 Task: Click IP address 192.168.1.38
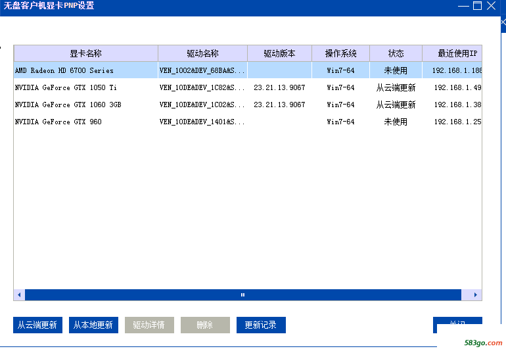[x=457, y=105]
